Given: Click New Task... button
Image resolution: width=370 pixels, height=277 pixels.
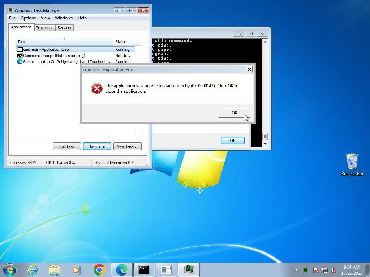Looking at the screenshot, I should [x=127, y=146].
